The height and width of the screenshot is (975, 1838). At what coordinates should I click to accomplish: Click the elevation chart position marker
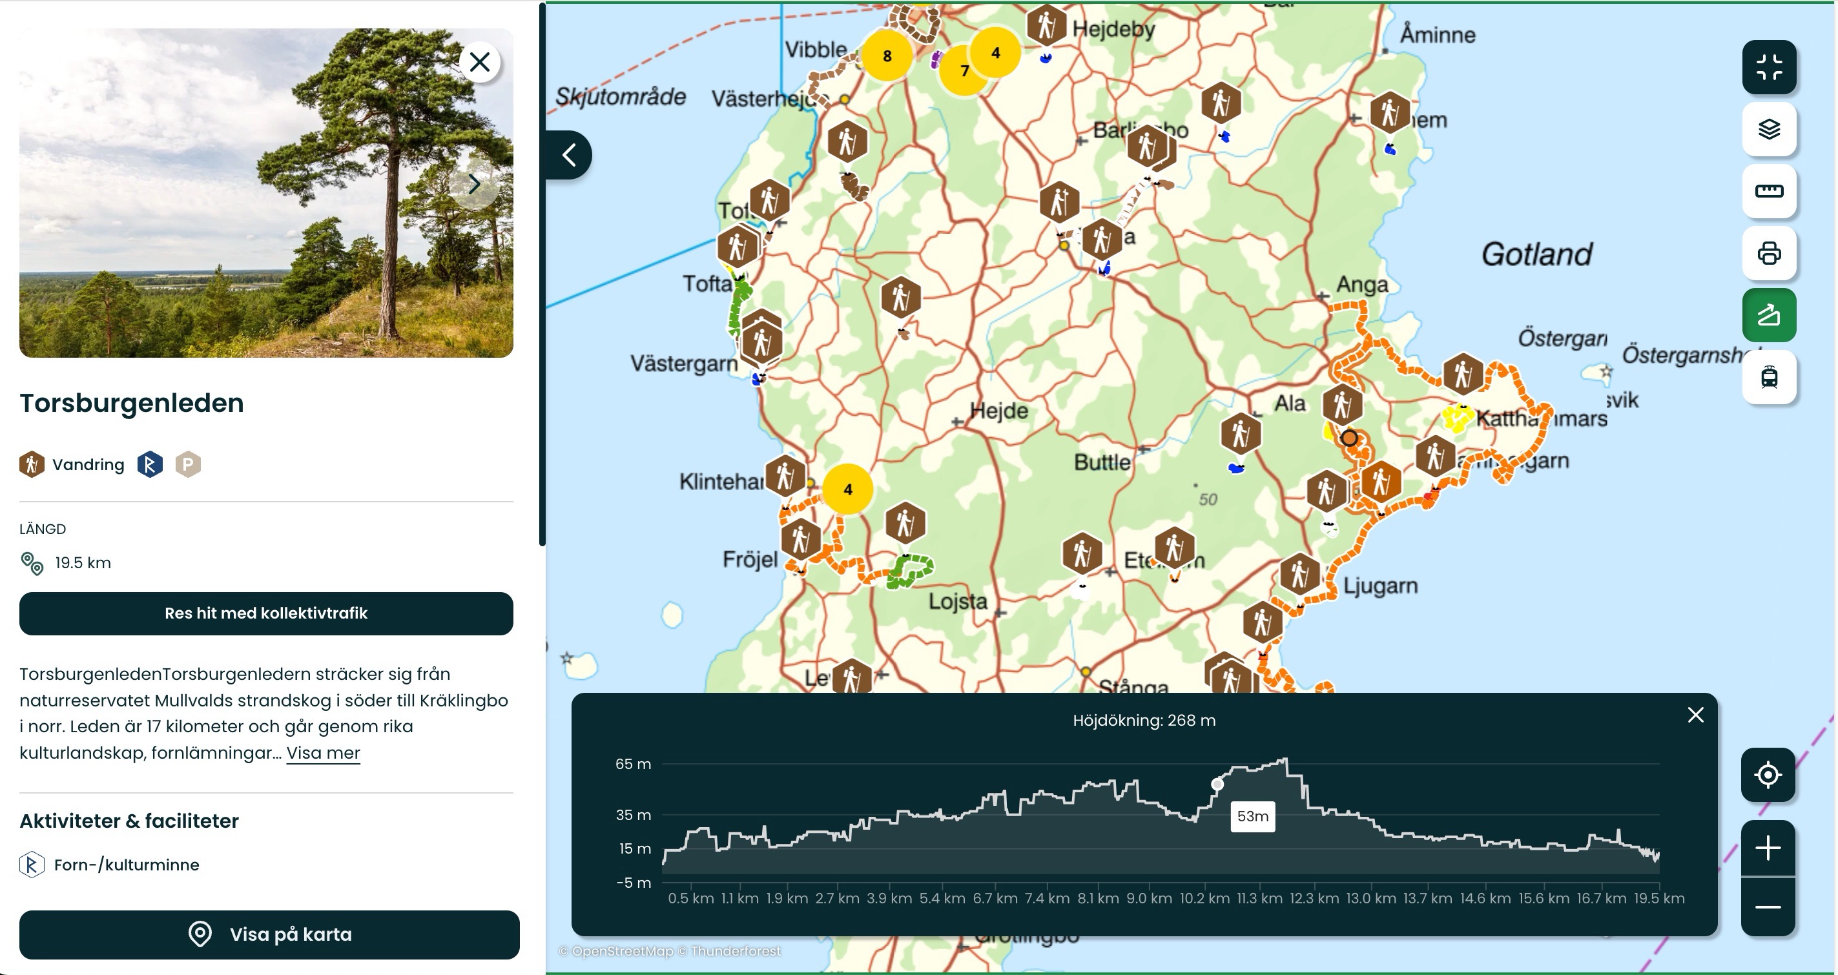coord(1217,784)
